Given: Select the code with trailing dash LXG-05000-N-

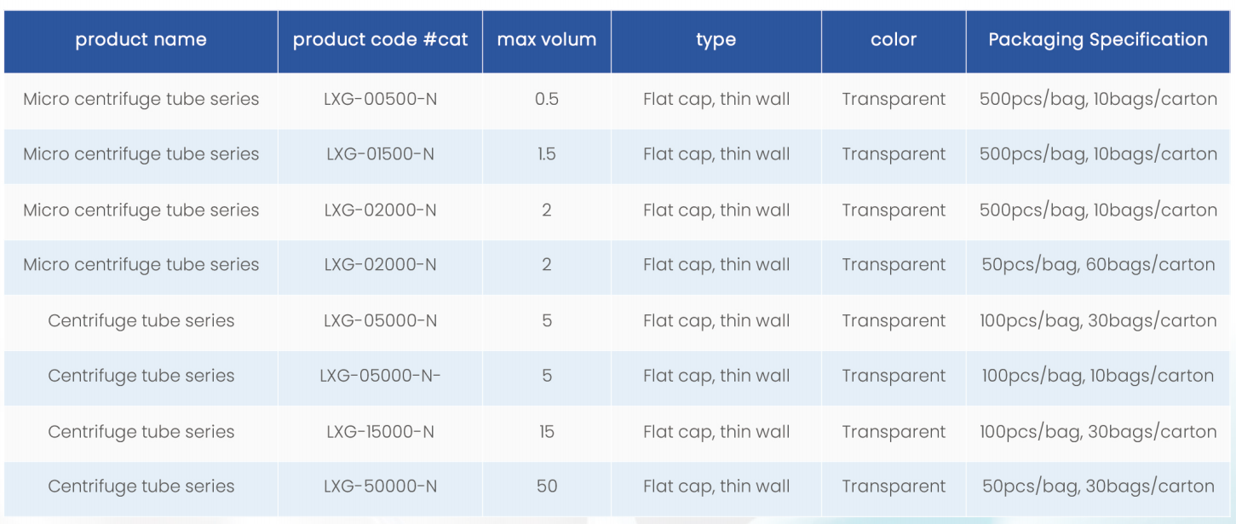Looking at the screenshot, I should click(x=380, y=376).
